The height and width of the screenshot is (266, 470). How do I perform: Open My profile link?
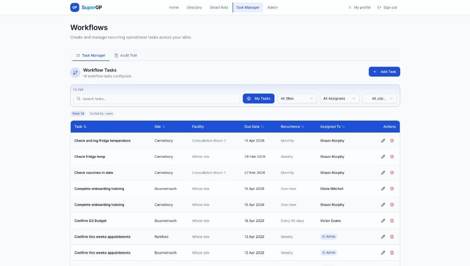(x=359, y=7)
